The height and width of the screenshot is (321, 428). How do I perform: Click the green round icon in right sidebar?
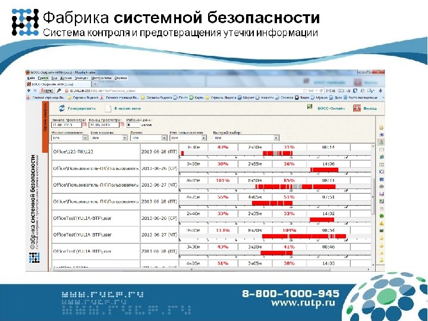(382, 216)
